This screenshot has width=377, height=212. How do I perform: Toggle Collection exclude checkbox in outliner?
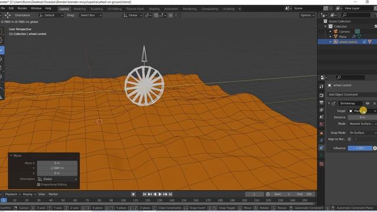pos(376,26)
